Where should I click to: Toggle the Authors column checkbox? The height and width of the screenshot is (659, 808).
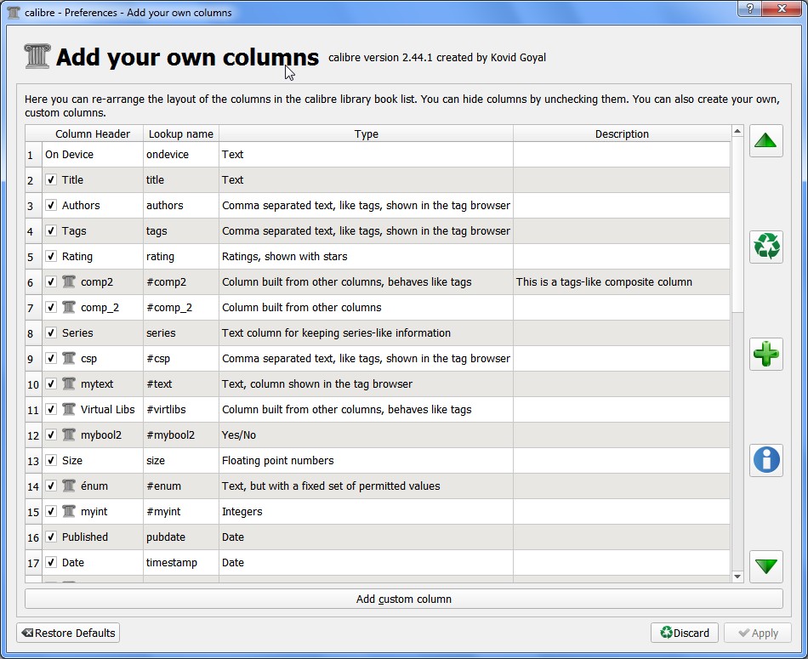pyautogui.click(x=51, y=206)
